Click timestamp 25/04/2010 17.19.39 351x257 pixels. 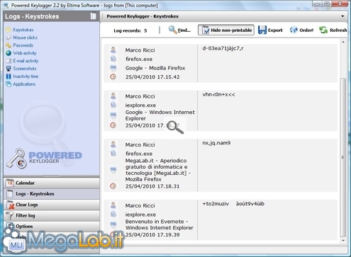click(152, 235)
